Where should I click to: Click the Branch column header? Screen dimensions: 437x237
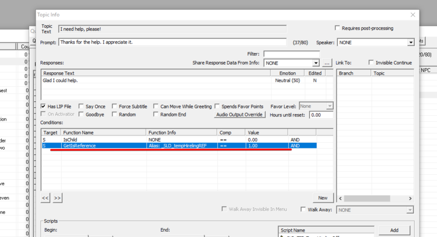[354, 73]
